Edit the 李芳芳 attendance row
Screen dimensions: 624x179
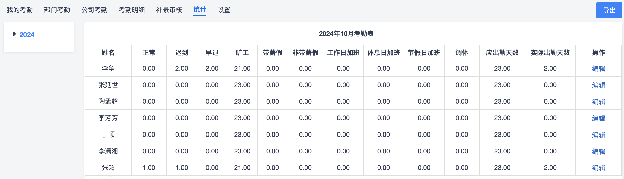coord(599,118)
